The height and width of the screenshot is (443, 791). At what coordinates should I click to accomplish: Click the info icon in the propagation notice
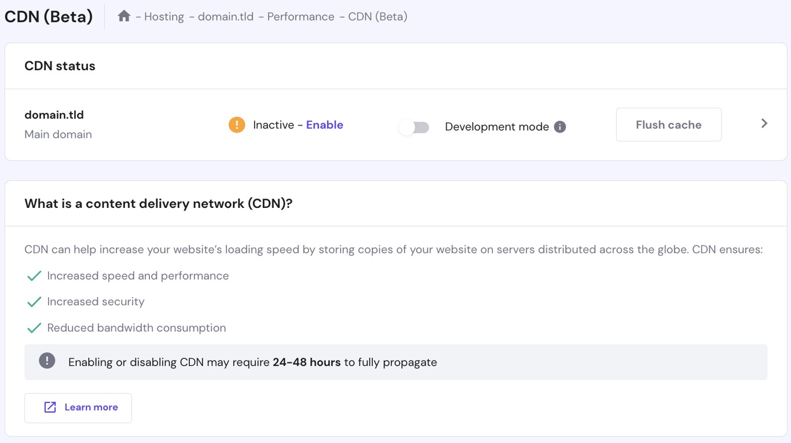tap(46, 361)
